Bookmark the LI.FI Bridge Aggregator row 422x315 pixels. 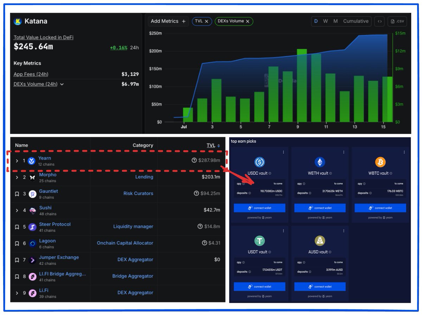pyautogui.click(x=17, y=276)
